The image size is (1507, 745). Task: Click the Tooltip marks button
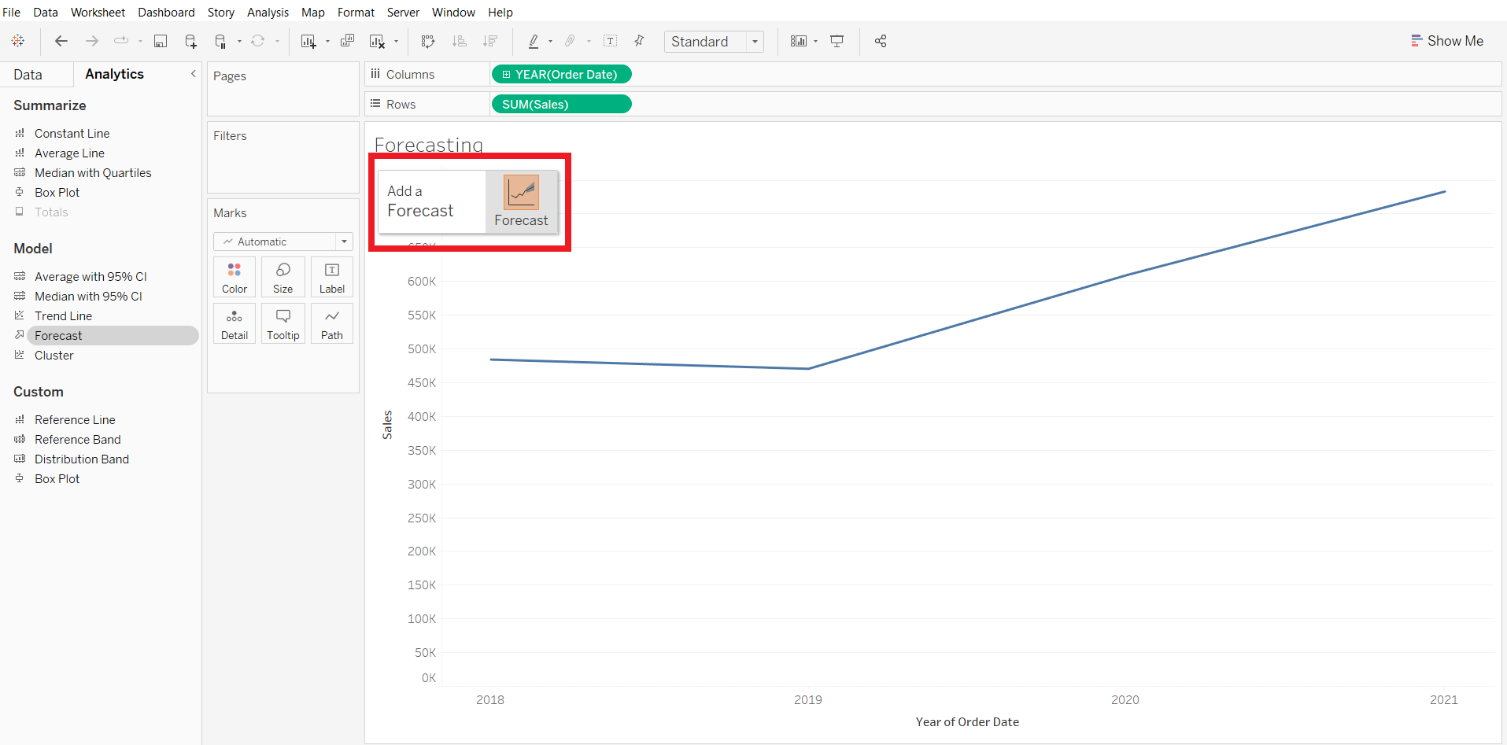[x=283, y=324]
